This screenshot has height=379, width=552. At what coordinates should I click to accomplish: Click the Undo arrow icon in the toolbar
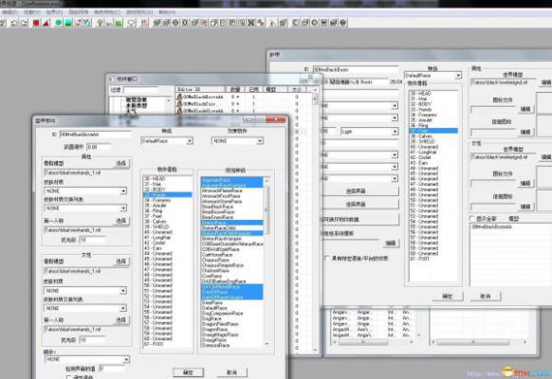pos(14,23)
